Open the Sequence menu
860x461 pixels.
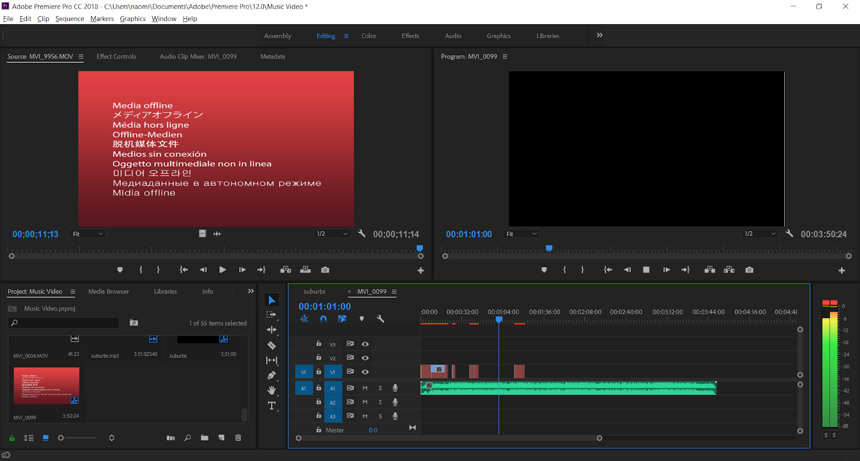(69, 19)
